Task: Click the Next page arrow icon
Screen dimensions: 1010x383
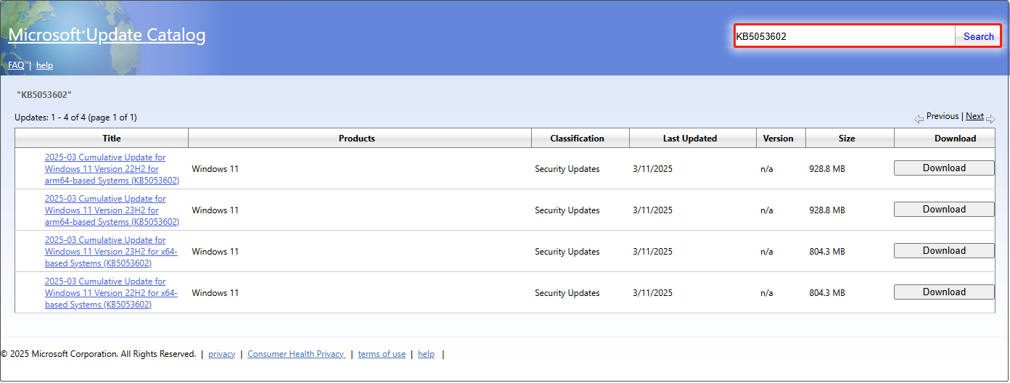Action: tap(990, 118)
